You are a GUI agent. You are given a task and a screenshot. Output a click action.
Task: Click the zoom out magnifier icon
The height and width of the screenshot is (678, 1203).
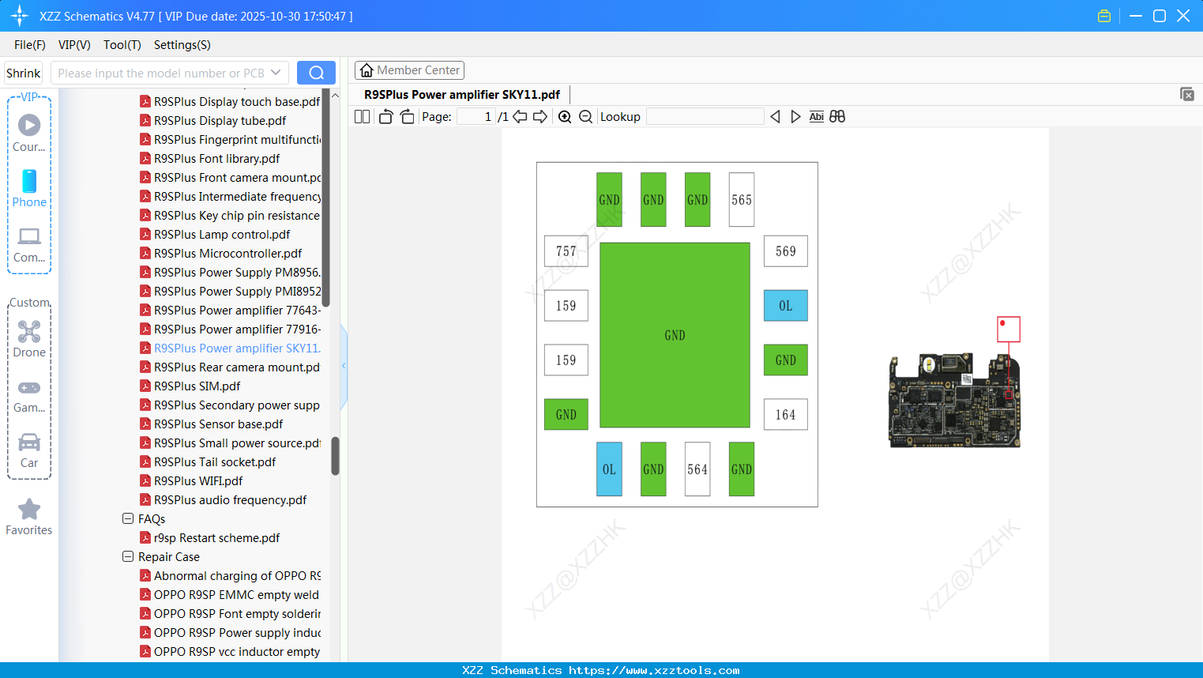(x=585, y=117)
